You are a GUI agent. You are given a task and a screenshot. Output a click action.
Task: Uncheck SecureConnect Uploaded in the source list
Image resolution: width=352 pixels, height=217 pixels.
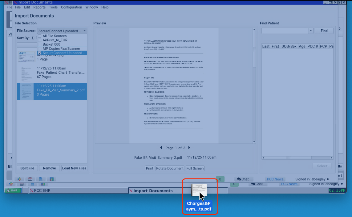point(39,53)
